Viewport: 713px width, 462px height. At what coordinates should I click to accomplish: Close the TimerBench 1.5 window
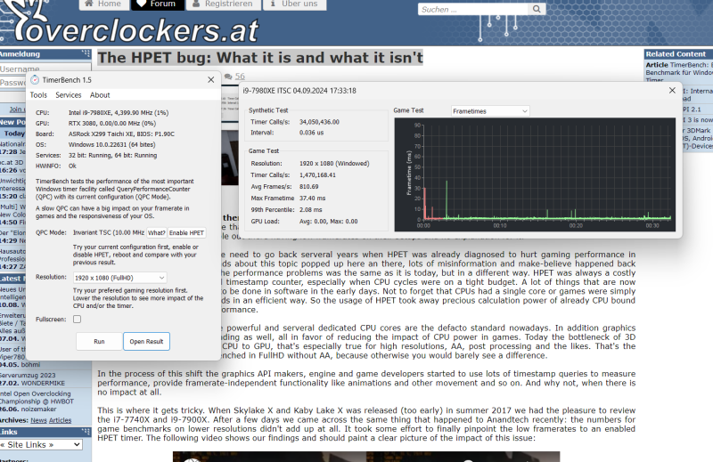pyautogui.click(x=211, y=80)
